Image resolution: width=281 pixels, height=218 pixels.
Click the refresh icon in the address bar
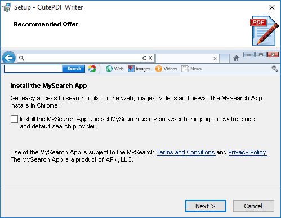(144, 58)
